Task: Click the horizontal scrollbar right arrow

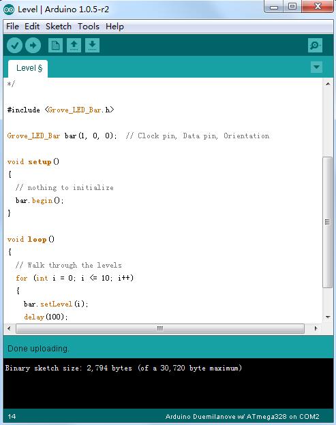Action: (x=316, y=328)
